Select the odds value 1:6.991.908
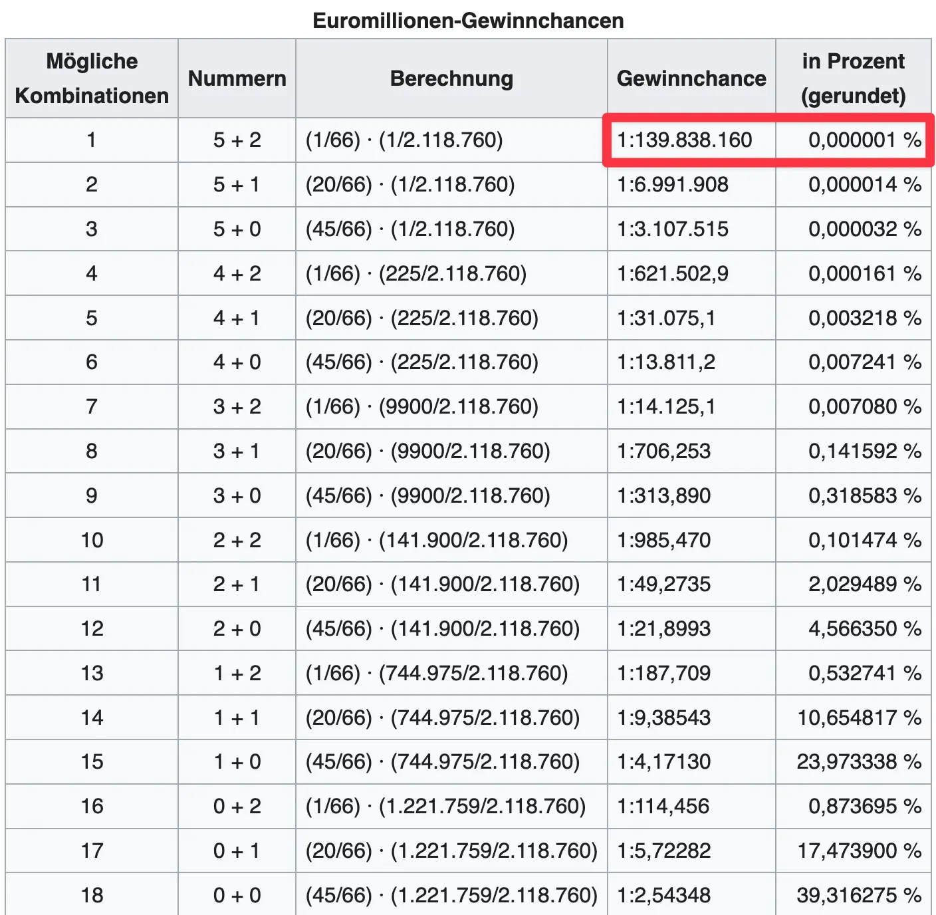The image size is (936, 915). 673,185
